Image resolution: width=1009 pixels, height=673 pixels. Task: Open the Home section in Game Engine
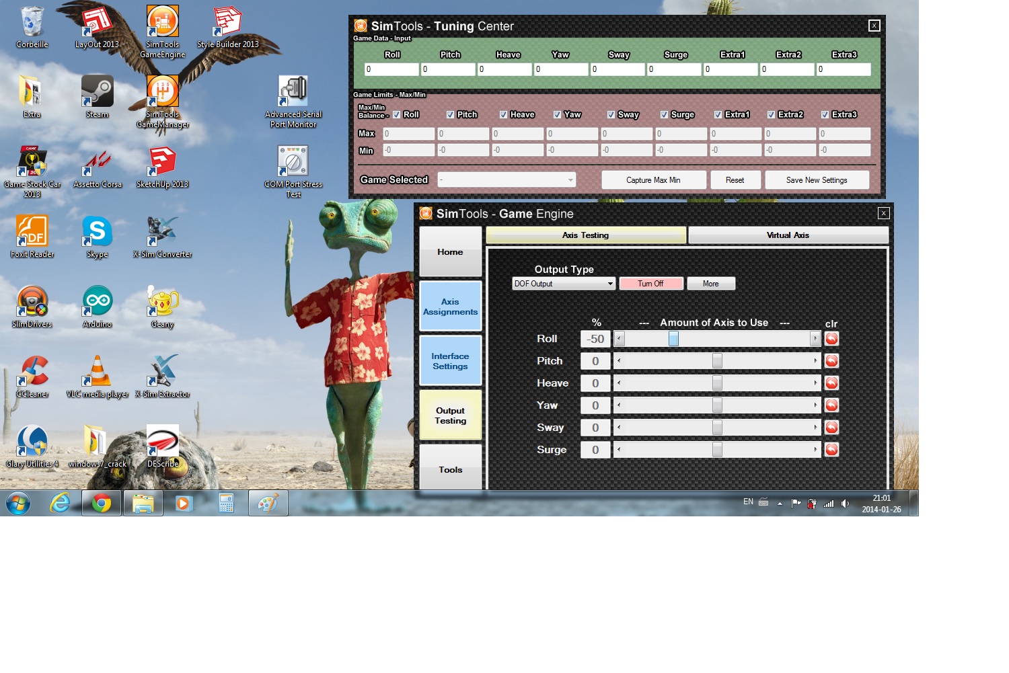451,252
